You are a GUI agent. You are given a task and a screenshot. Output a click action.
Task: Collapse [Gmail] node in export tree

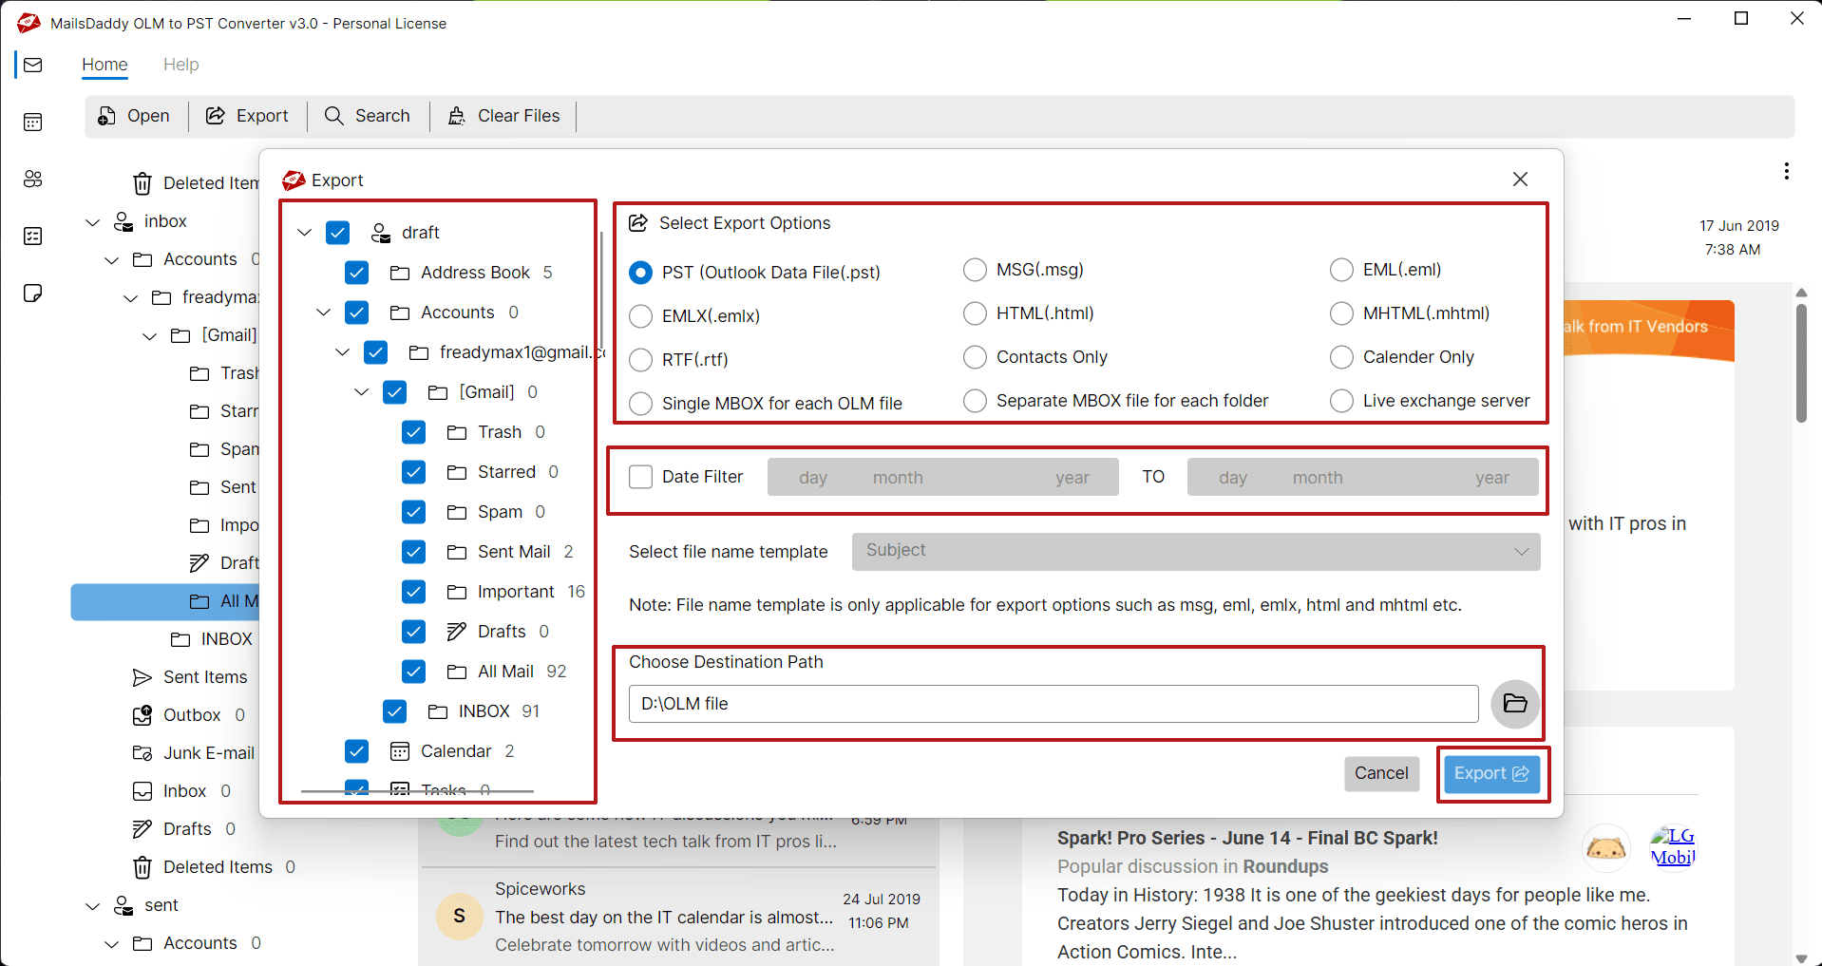pos(361,392)
